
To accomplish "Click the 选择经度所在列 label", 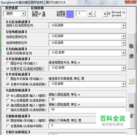I will (x=16, y=37).
